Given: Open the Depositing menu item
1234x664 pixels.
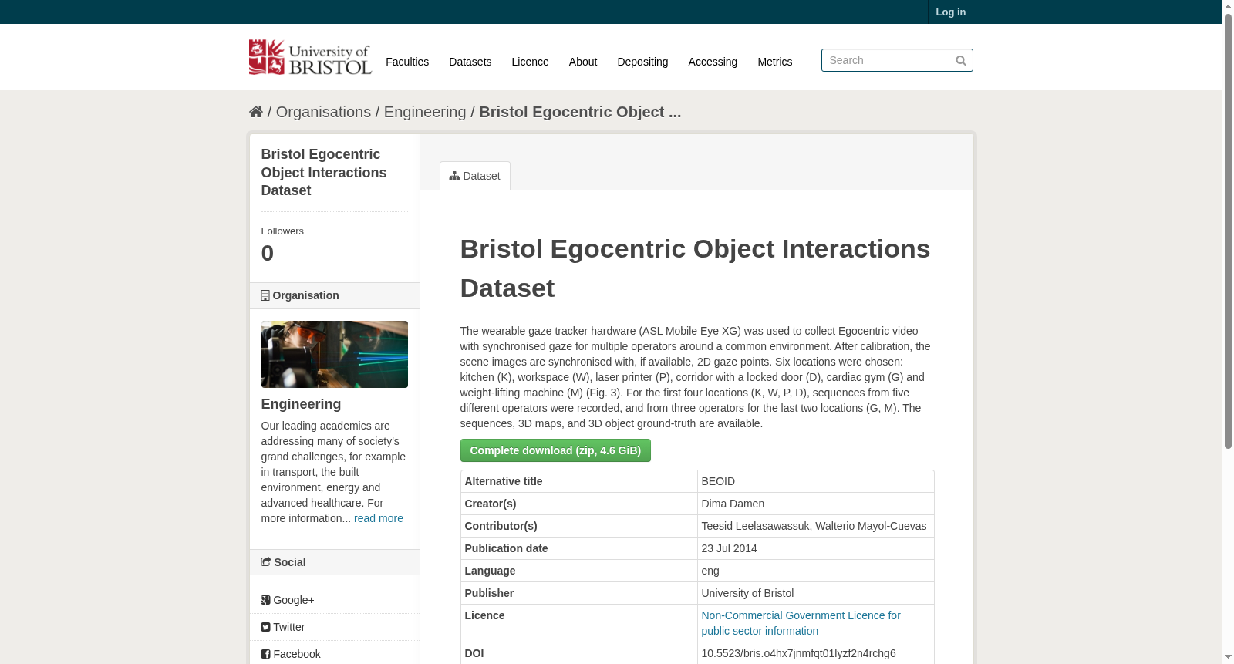Looking at the screenshot, I should coord(642,62).
